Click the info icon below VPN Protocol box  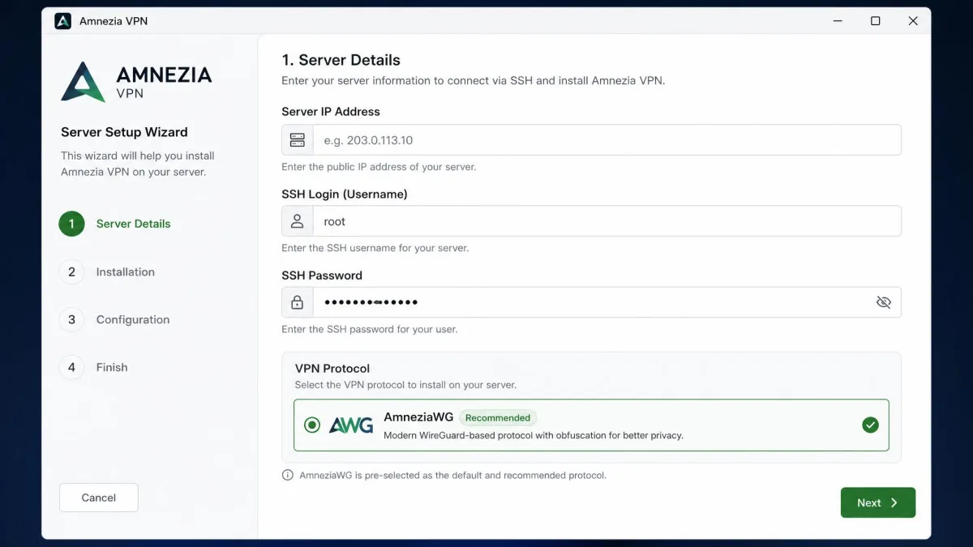coord(287,475)
